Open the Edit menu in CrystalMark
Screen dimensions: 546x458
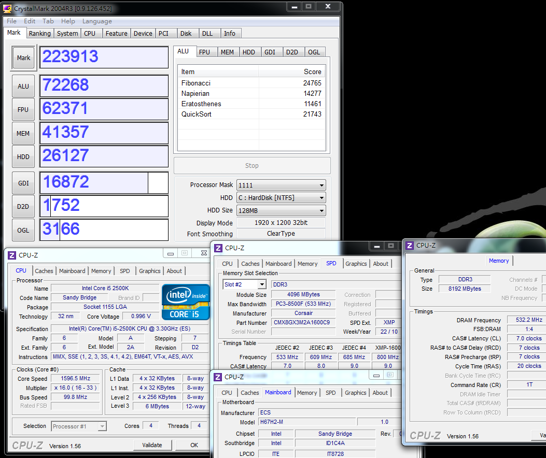point(30,21)
